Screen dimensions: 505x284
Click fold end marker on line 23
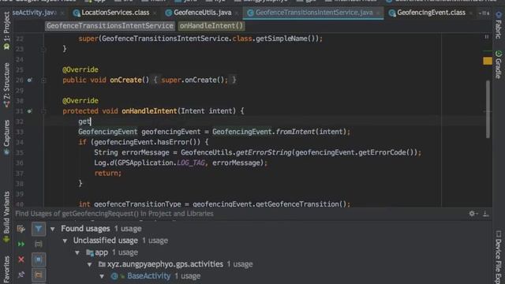(x=43, y=49)
